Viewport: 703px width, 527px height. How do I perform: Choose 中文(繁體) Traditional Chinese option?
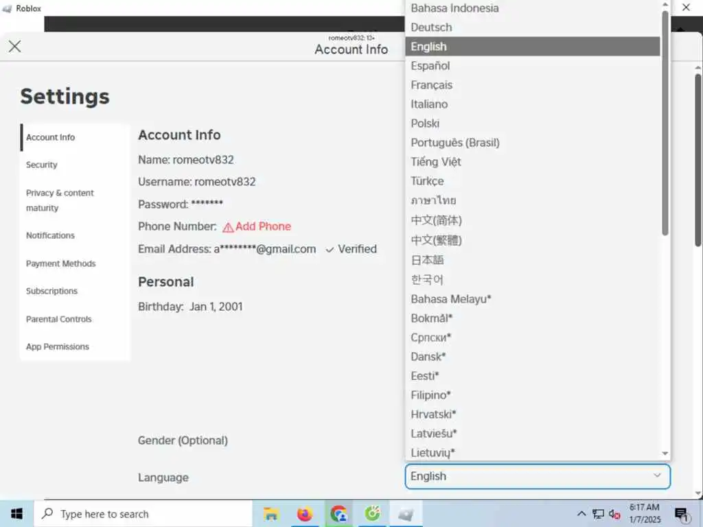point(532,240)
